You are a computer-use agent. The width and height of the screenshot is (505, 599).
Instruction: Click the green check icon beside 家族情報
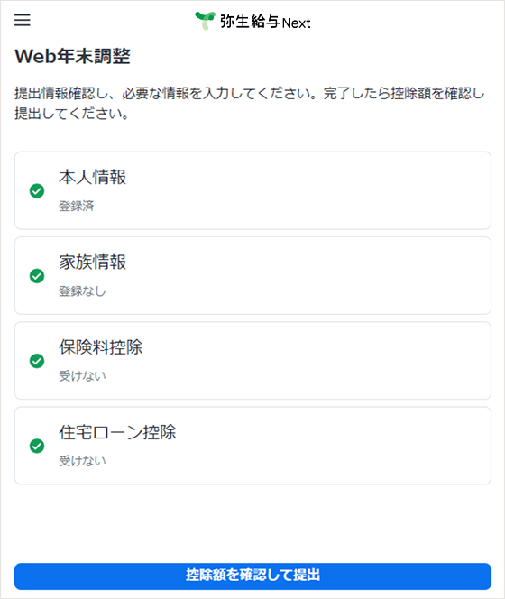(x=37, y=276)
